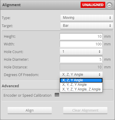Image resolution: width=115 pixels, height=120 pixels.
Task: Open the Target dropdown showing Bar
Action: 87,26
